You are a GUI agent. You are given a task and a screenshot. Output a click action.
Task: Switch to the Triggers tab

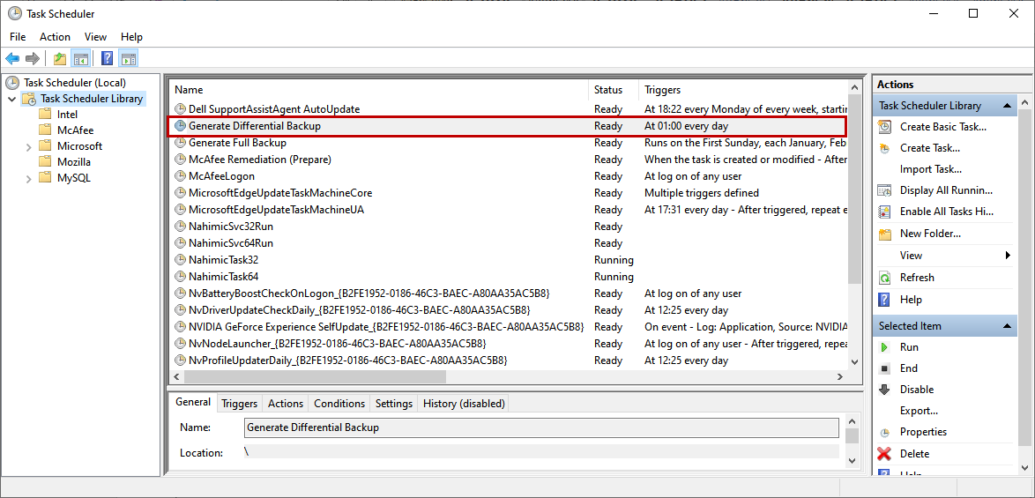pyautogui.click(x=239, y=404)
